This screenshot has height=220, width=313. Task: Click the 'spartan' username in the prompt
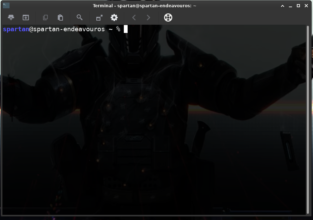click(16, 29)
